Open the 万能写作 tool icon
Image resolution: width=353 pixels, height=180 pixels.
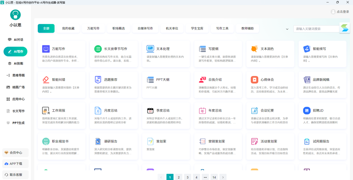46,49
